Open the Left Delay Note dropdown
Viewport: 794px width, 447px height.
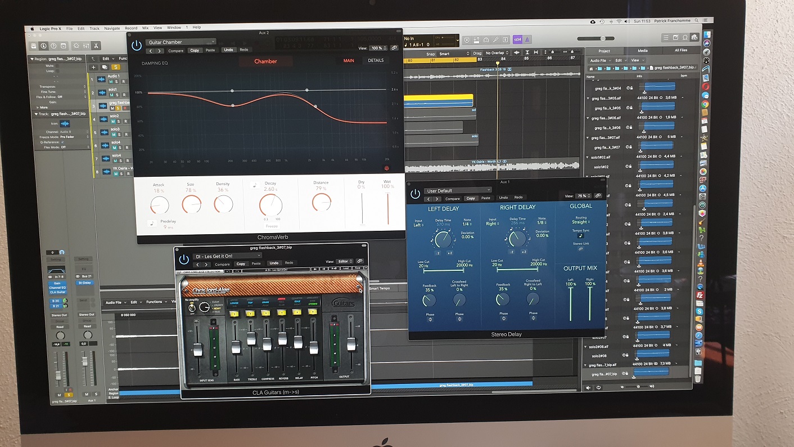[x=466, y=225]
